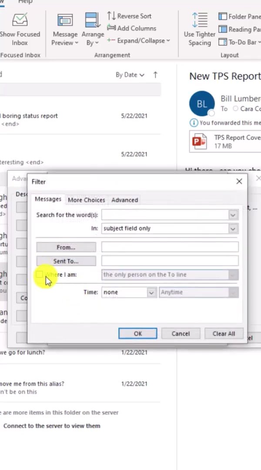Open the Folder Pane options
The height and width of the screenshot is (470, 261).
point(239,17)
